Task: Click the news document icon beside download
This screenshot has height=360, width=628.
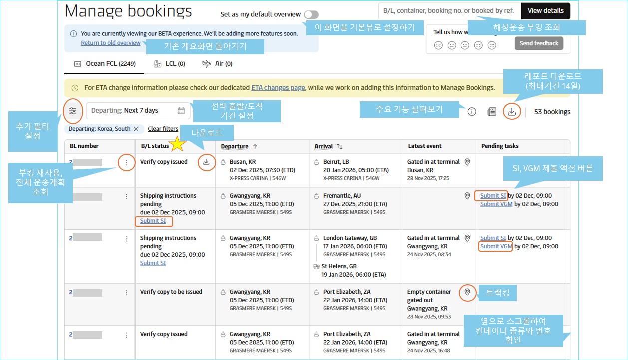Action: (x=492, y=112)
